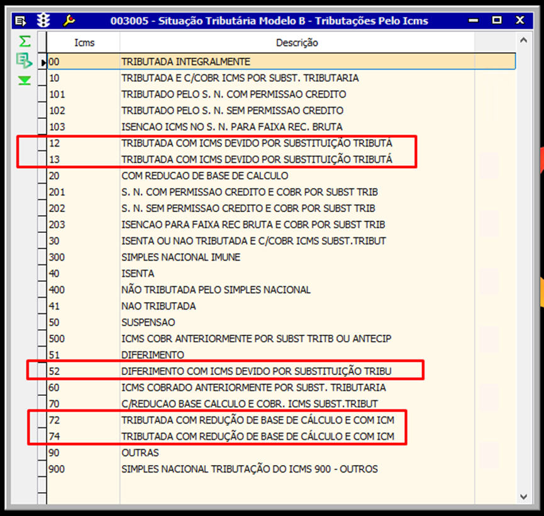Close the Situação Tributária window

point(519,20)
